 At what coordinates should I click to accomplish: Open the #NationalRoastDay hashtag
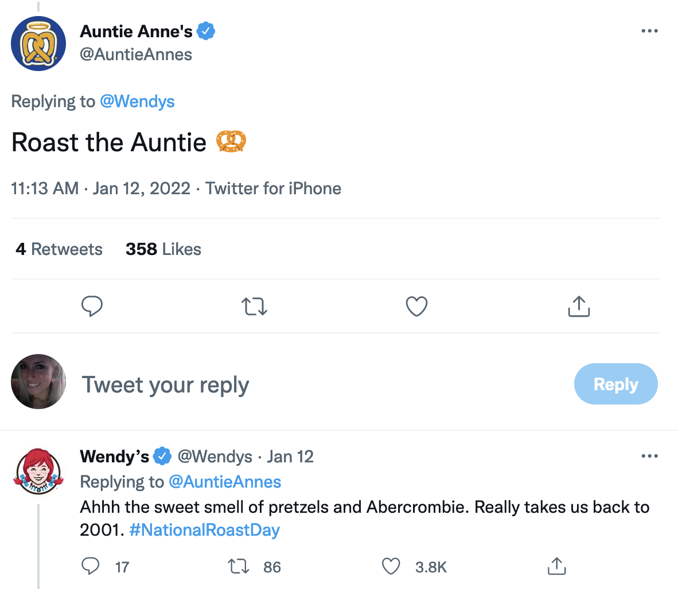(x=204, y=530)
